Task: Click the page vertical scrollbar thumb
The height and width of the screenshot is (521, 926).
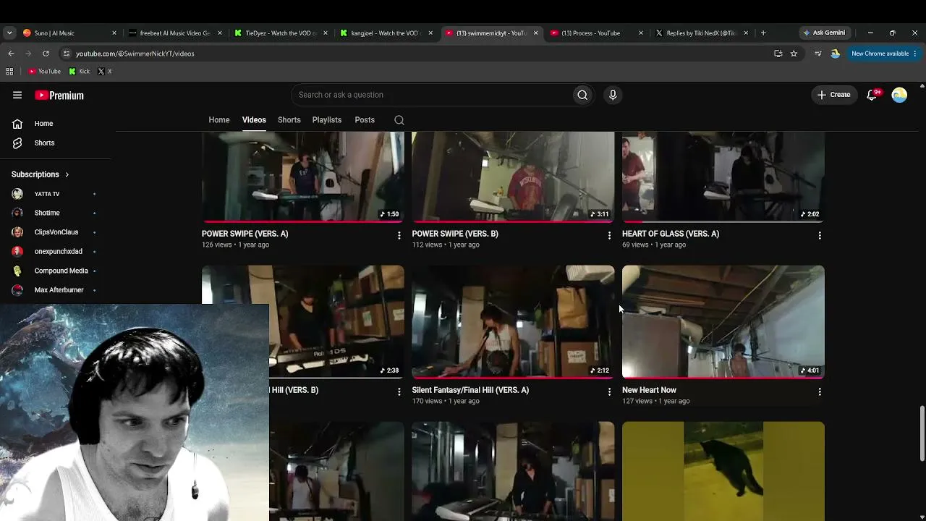Action: click(922, 433)
